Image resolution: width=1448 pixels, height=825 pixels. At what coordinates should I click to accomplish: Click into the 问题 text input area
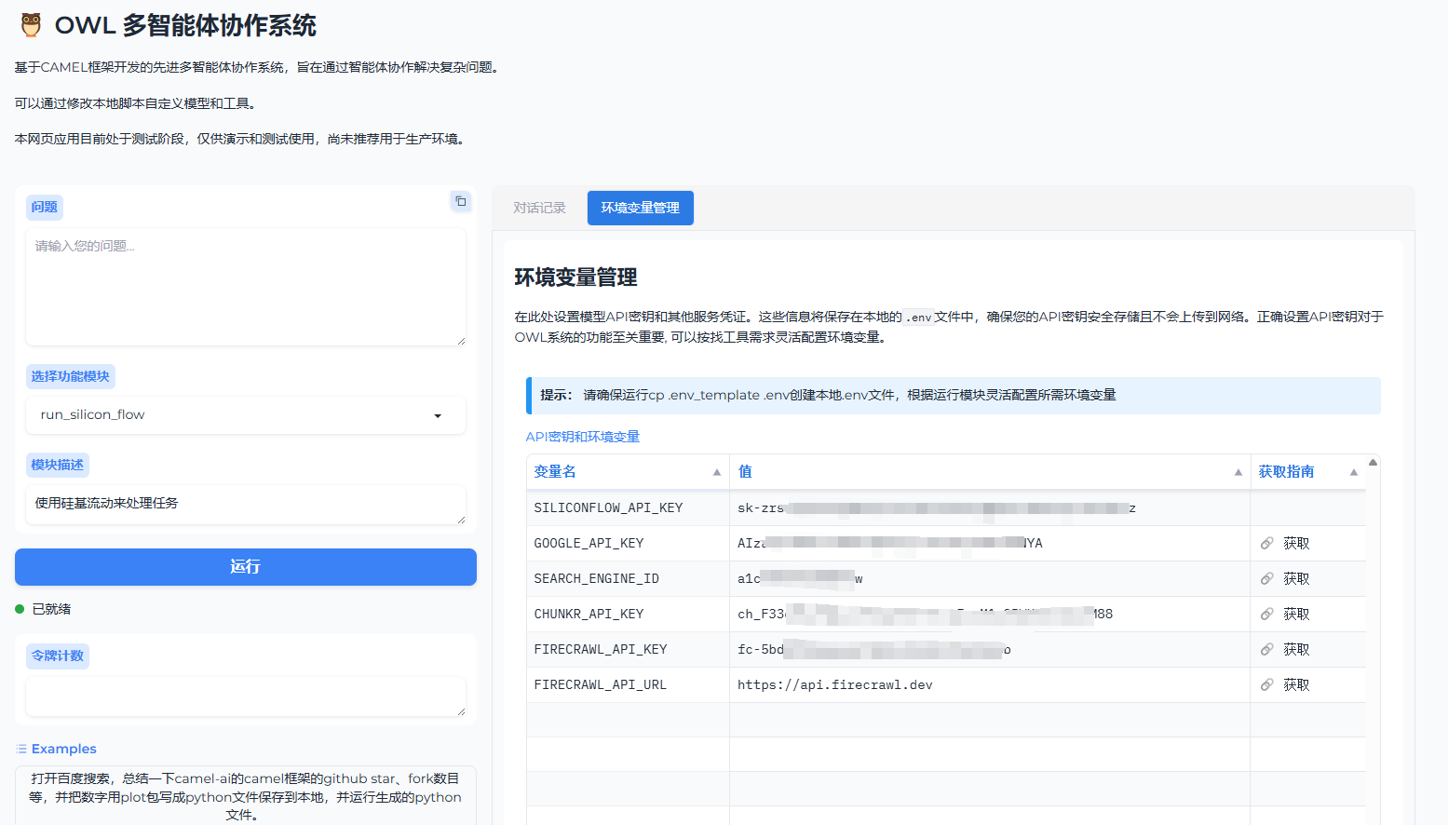[x=245, y=287]
